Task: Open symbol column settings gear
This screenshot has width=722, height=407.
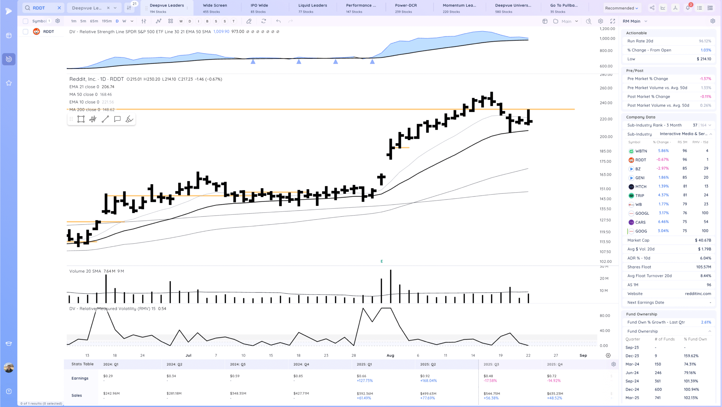Action: coord(58,21)
